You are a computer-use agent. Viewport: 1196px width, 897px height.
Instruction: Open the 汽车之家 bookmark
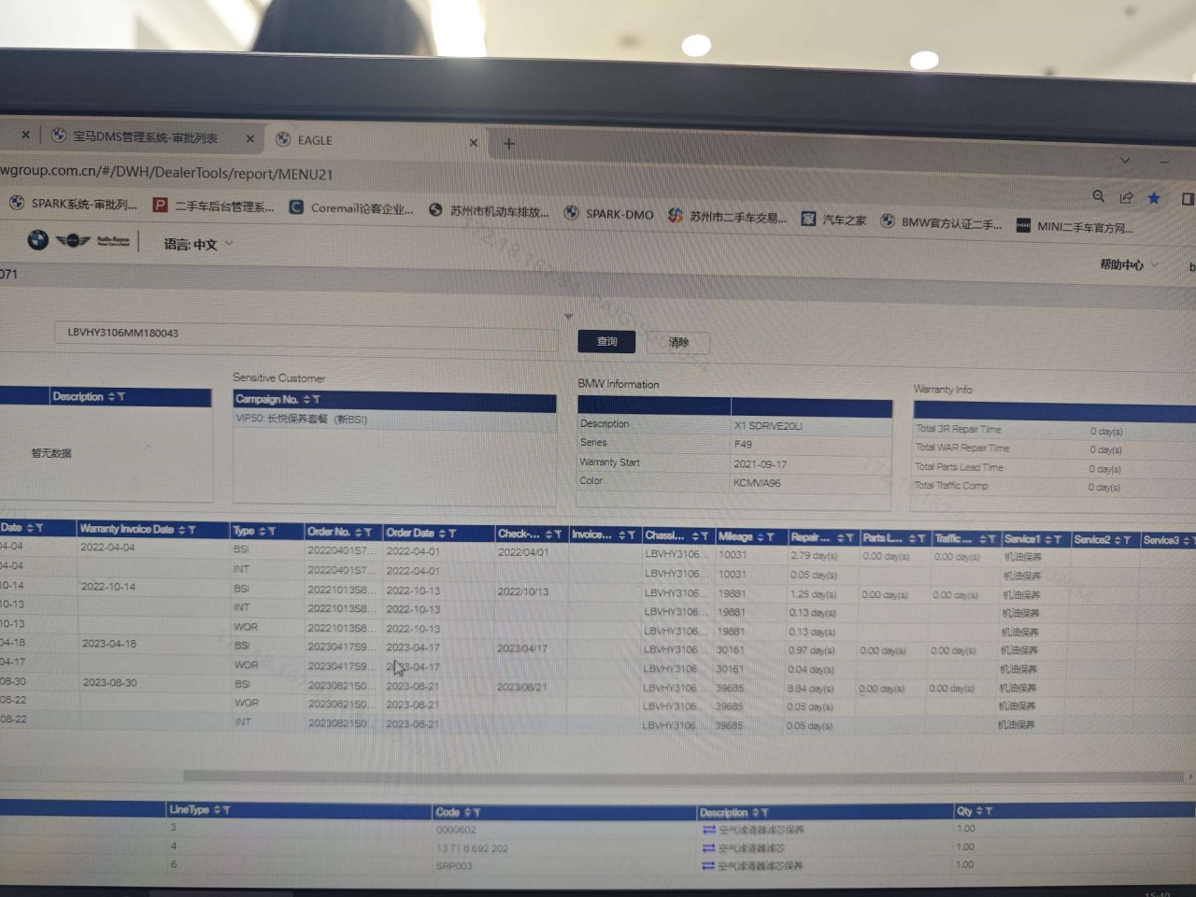(833, 220)
